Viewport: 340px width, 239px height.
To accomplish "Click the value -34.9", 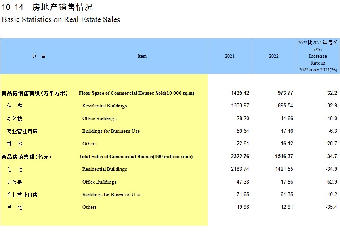I will click(331, 169).
